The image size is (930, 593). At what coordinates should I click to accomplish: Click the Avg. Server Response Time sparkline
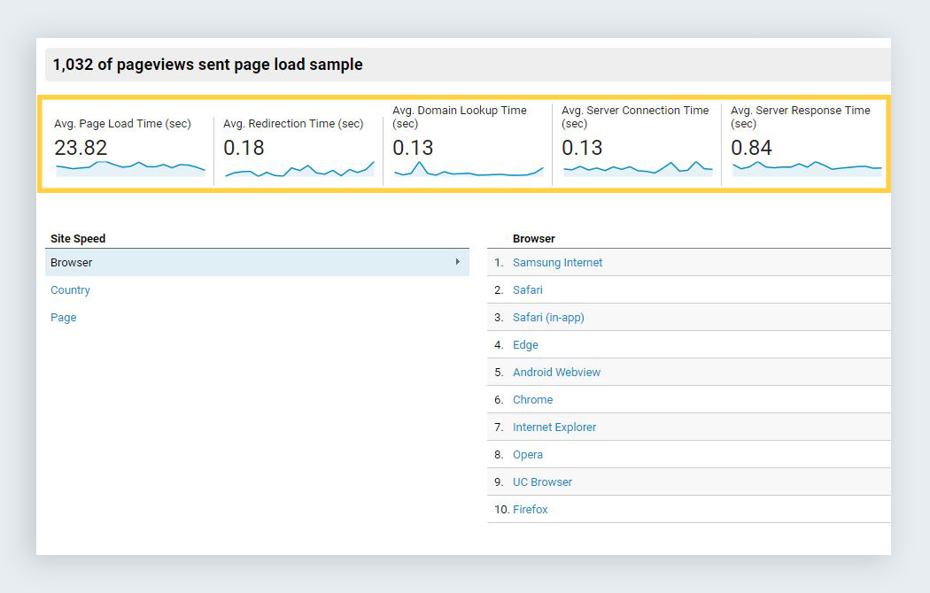807,169
